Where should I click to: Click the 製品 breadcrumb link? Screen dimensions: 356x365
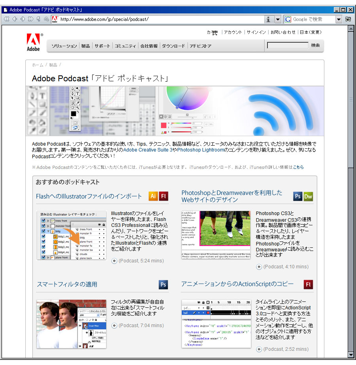point(53,65)
